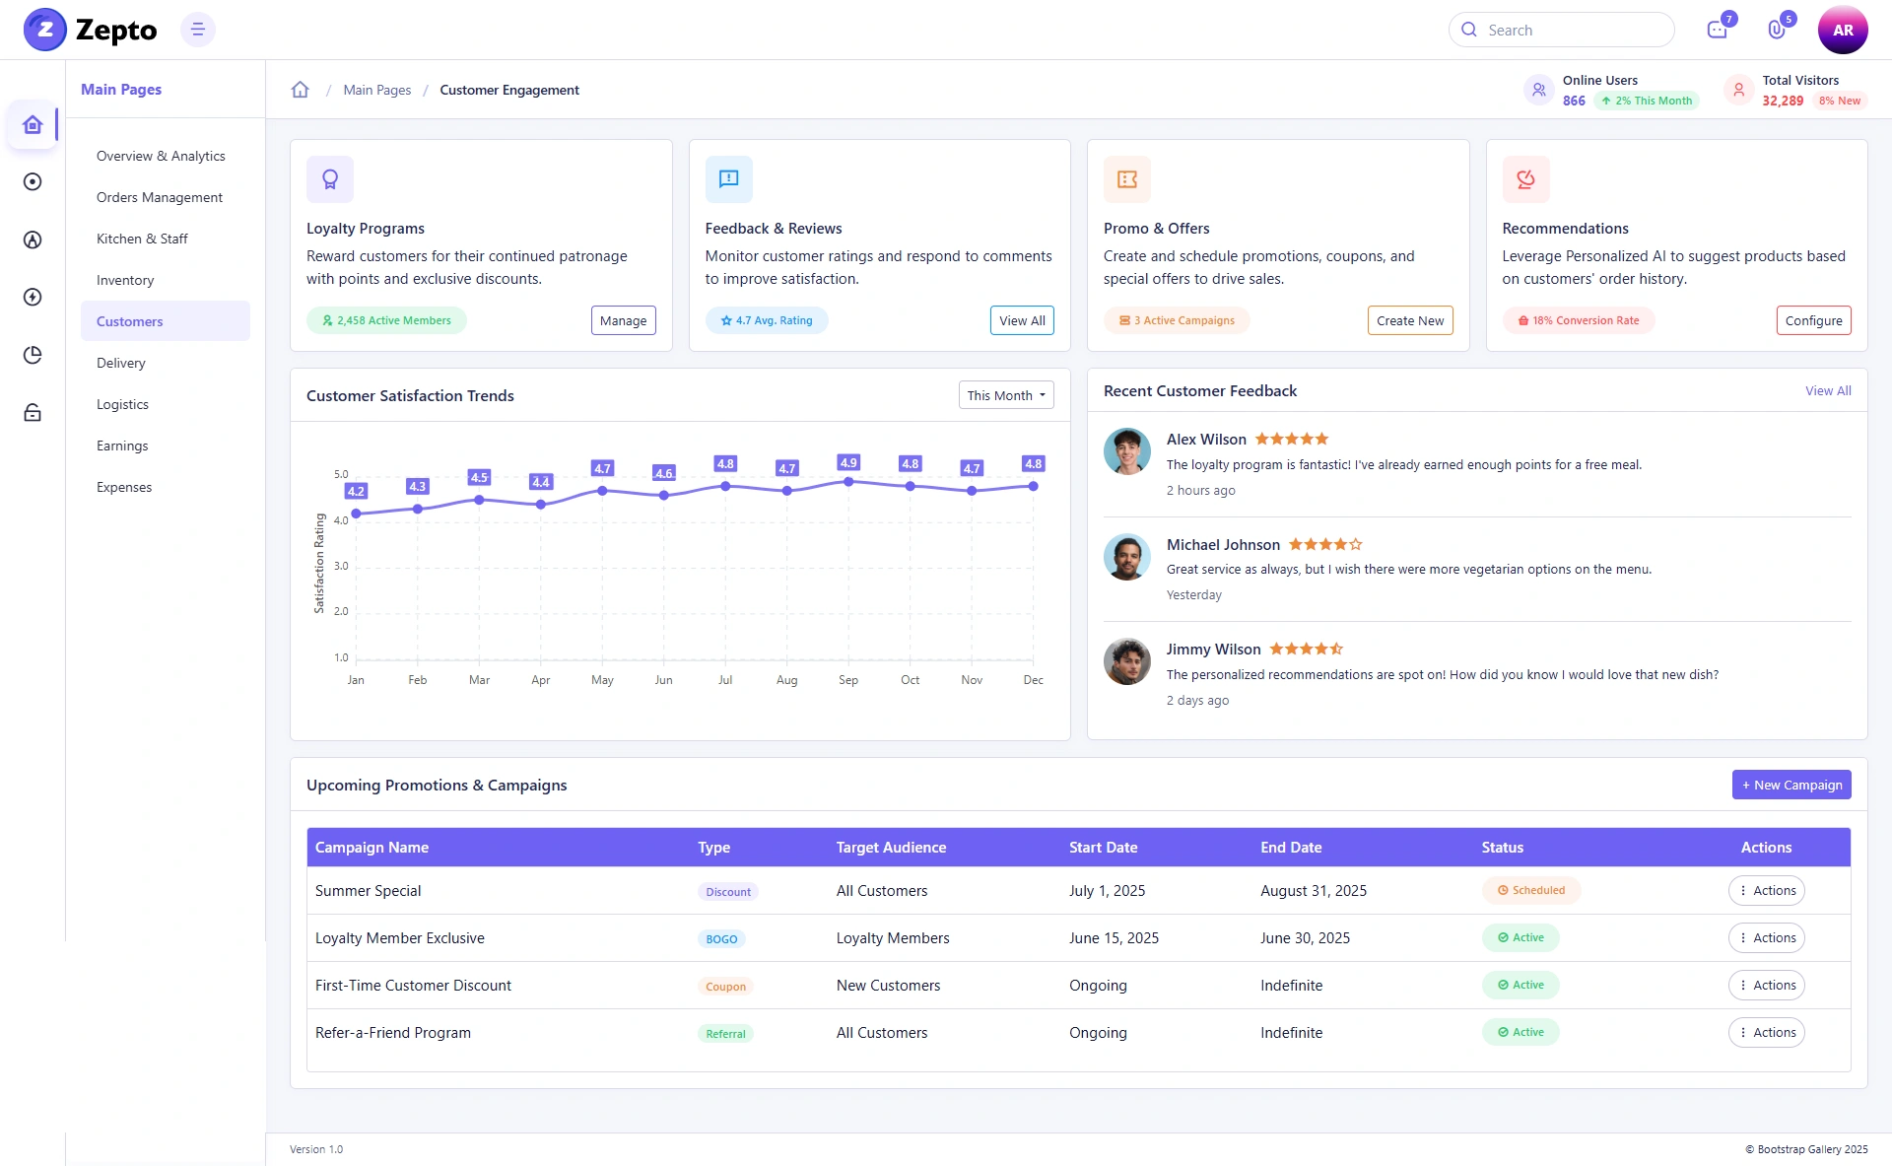Image resolution: width=1892 pixels, height=1166 pixels.
Task: Open Kitchen & Staff menu item
Action: click(x=142, y=239)
